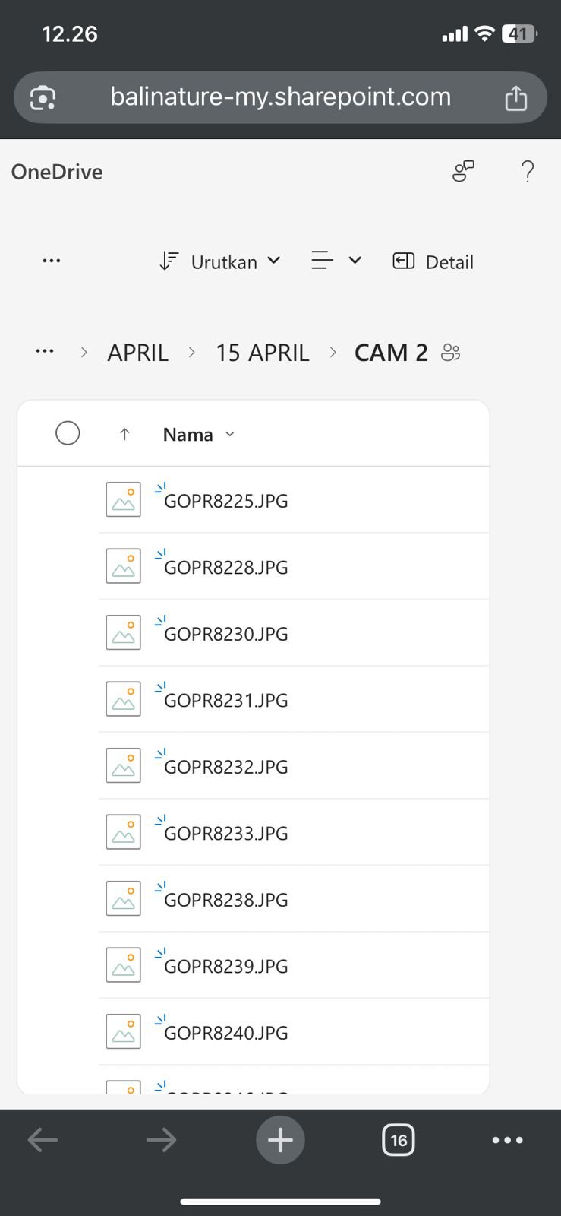Tap the camera lens search icon
Screen dimensions: 561x1216
[43, 98]
